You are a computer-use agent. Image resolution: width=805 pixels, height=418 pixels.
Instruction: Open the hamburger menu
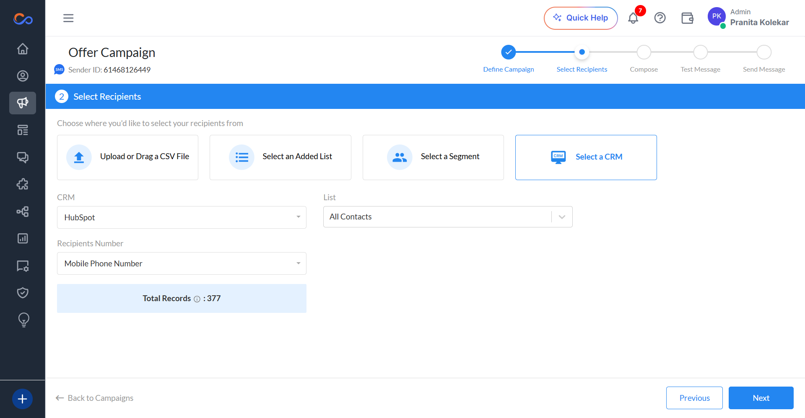68,18
